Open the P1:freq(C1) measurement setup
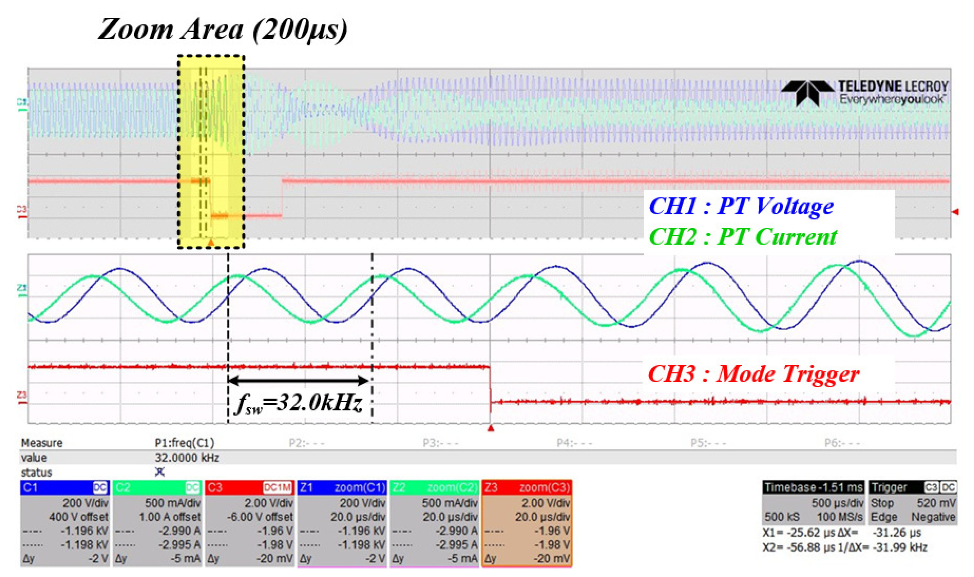Image resolution: width=974 pixels, height=577 pixels. (x=185, y=443)
